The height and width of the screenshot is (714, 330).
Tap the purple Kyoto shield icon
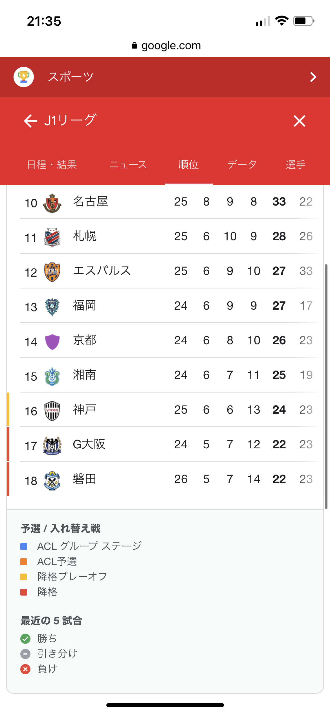click(x=52, y=341)
